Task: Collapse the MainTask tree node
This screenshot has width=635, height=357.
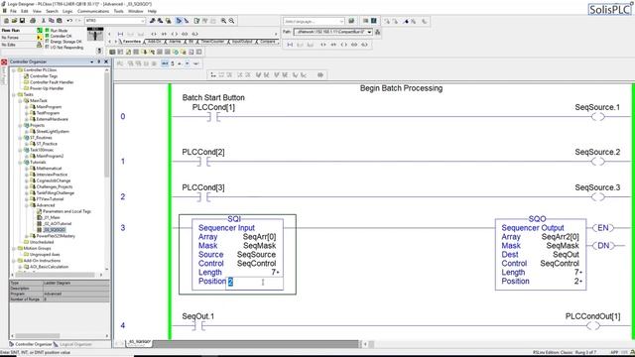Action: point(20,101)
